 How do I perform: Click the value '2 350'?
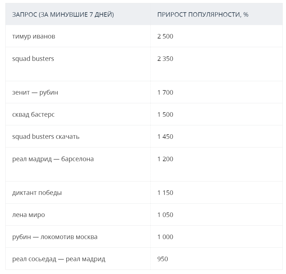pos(165,59)
